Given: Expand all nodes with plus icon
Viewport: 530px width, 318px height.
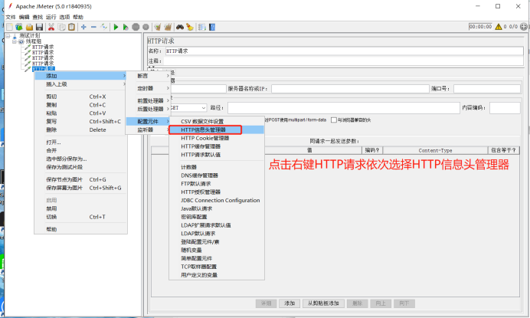Looking at the screenshot, I should (x=83, y=27).
